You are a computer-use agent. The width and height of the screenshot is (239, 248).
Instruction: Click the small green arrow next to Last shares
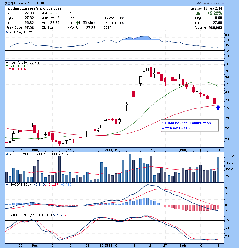pyautogui.click(x=78, y=22)
